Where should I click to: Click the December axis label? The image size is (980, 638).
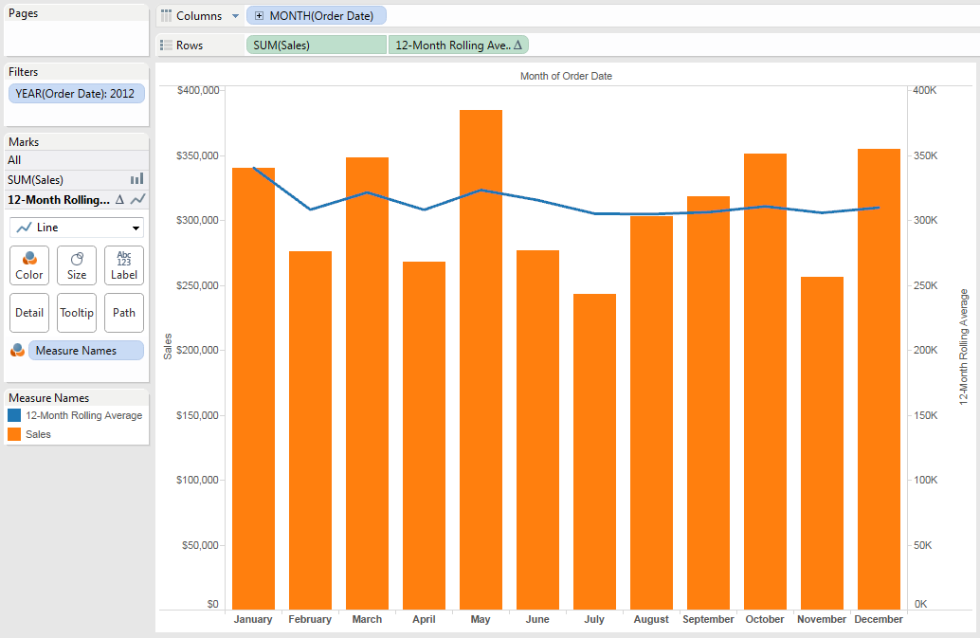879,619
